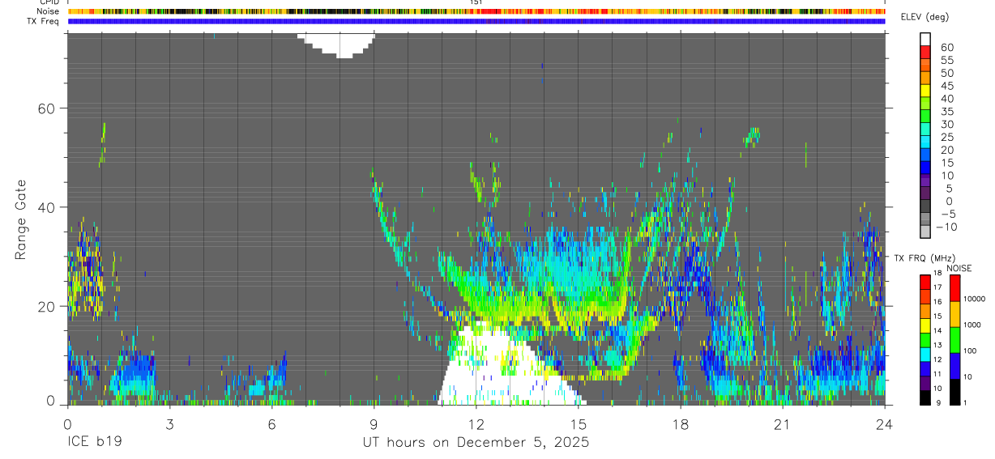
Task: Click the '15' tick on the UT hours axis
Action: [x=579, y=423]
